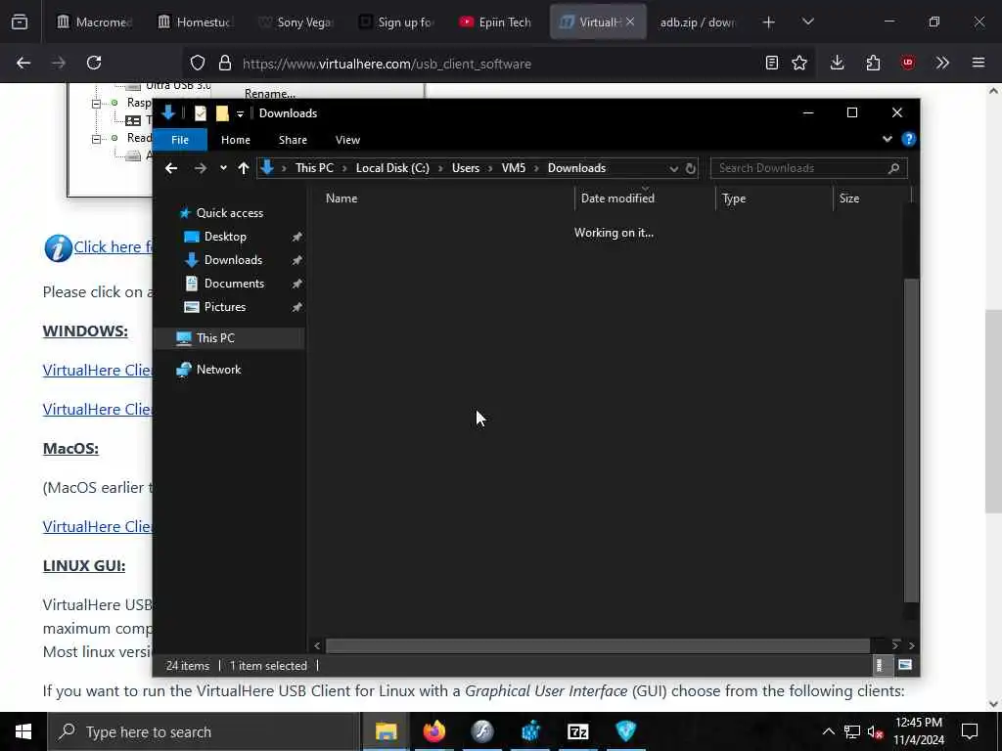1002x751 pixels.
Task: Open Firefox tab overview icon
Action: [x=20, y=22]
